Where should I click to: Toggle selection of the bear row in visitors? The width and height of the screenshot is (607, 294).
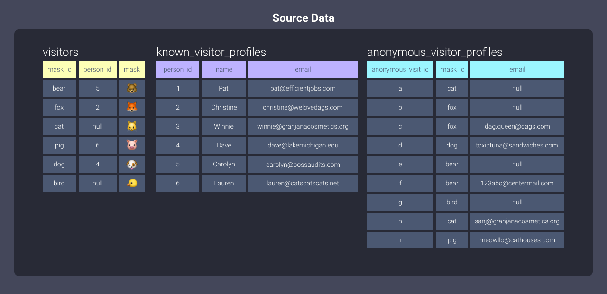click(59, 88)
